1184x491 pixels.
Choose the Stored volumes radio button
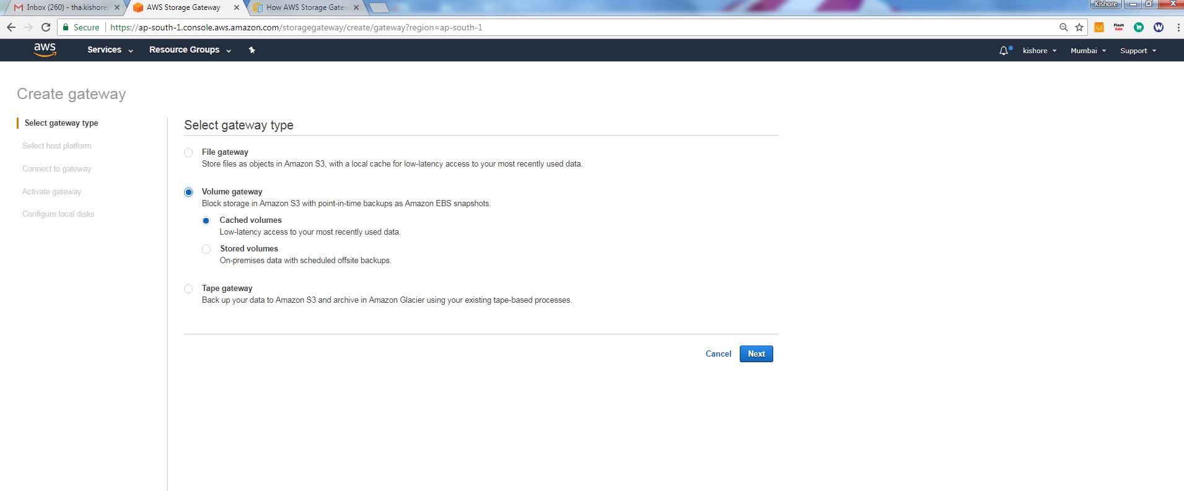click(206, 249)
